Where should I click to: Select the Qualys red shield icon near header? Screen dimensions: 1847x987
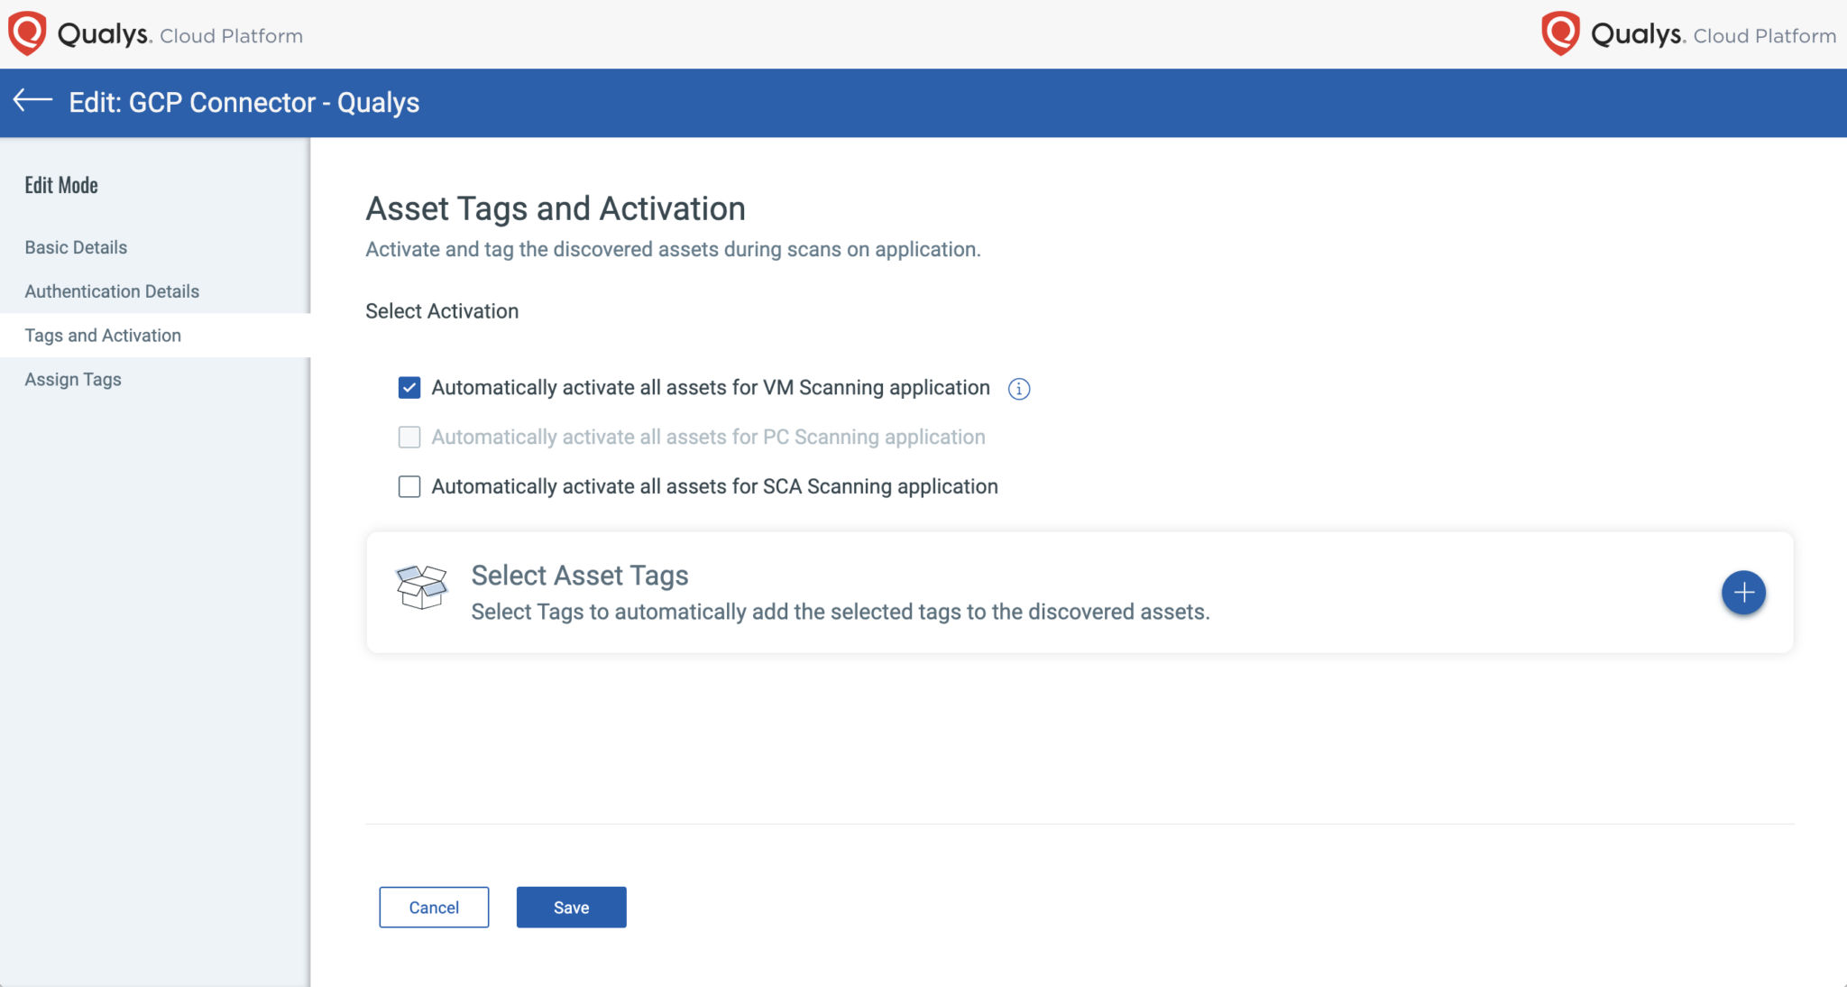coord(26,32)
